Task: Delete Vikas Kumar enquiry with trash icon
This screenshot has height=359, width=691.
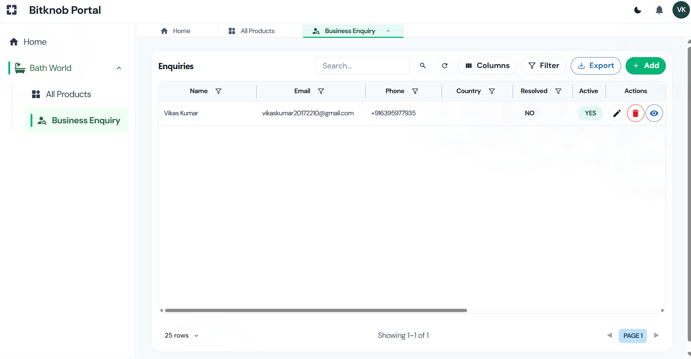Action: pos(635,113)
